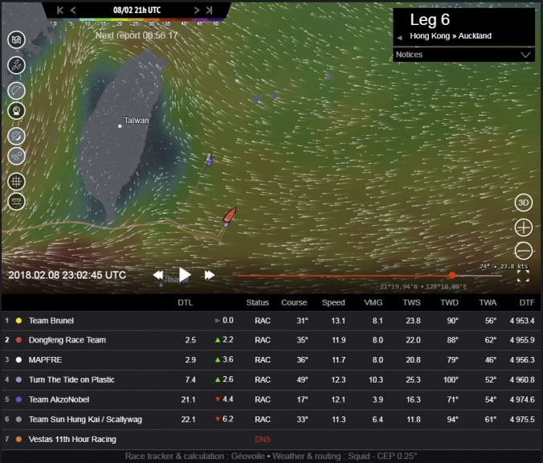
Task: Open the map view icon
Action: click(16, 39)
